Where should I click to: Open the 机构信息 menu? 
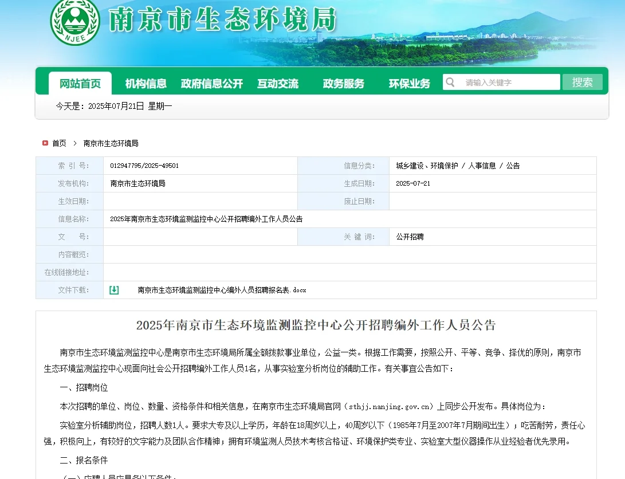[x=146, y=83]
